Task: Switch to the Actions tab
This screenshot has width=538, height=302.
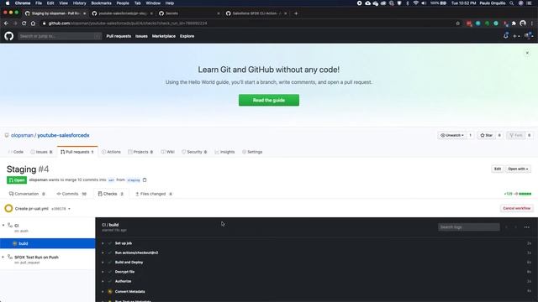Action: (111, 152)
